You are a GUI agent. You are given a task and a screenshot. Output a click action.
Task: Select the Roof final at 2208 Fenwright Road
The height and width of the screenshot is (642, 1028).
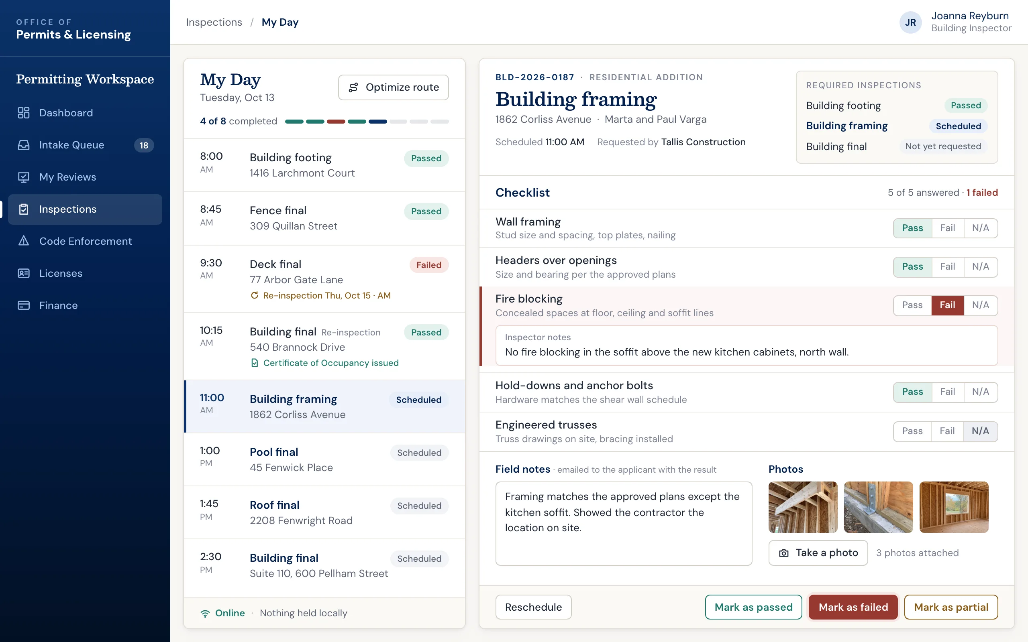click(324, 512)
